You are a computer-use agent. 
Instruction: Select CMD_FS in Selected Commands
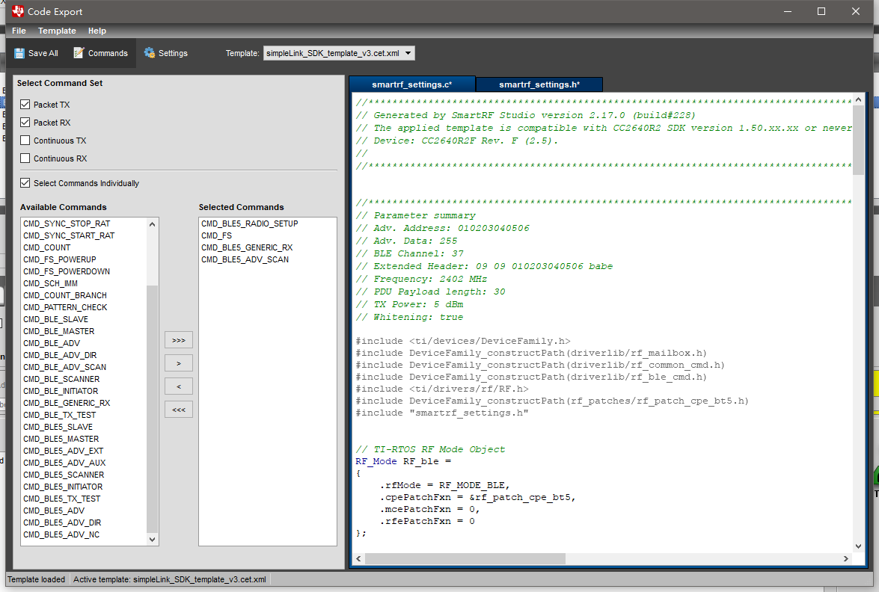217,235
